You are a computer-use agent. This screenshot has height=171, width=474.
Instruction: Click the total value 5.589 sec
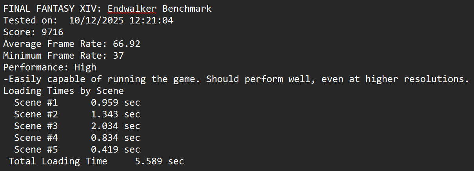pos(159,161)
